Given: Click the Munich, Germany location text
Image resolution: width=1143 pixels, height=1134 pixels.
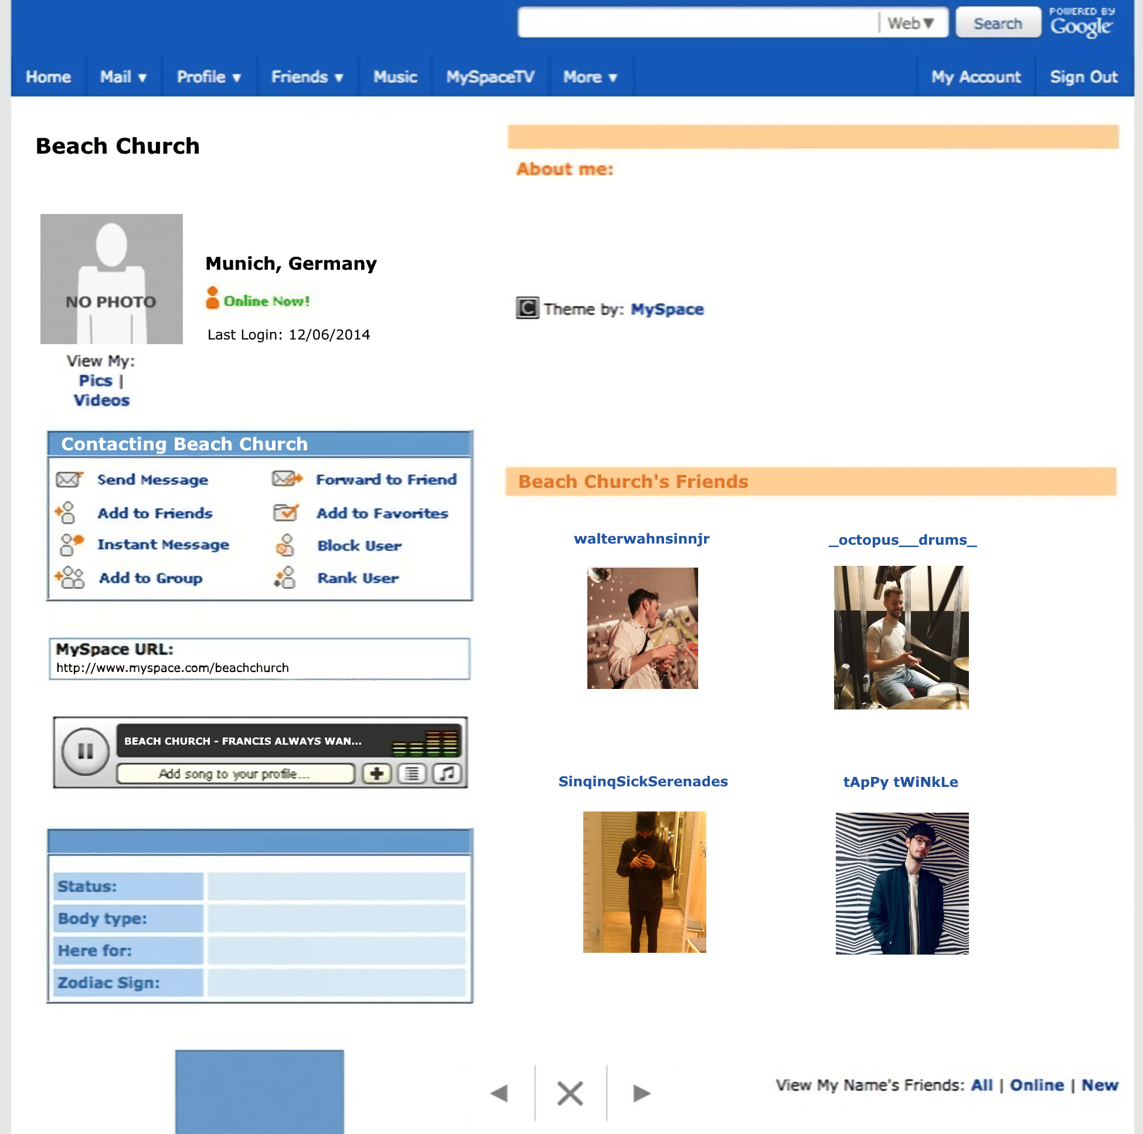Looking at the screenshot, I should (291, 263).
